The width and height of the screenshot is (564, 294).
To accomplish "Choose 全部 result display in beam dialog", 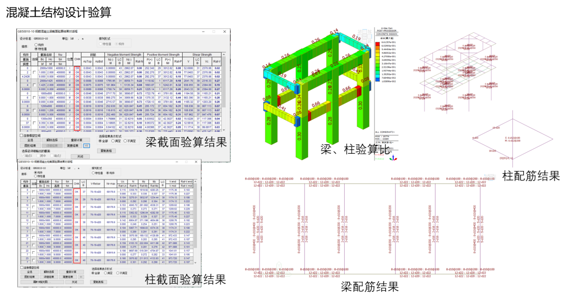I will tap(100, 141).
